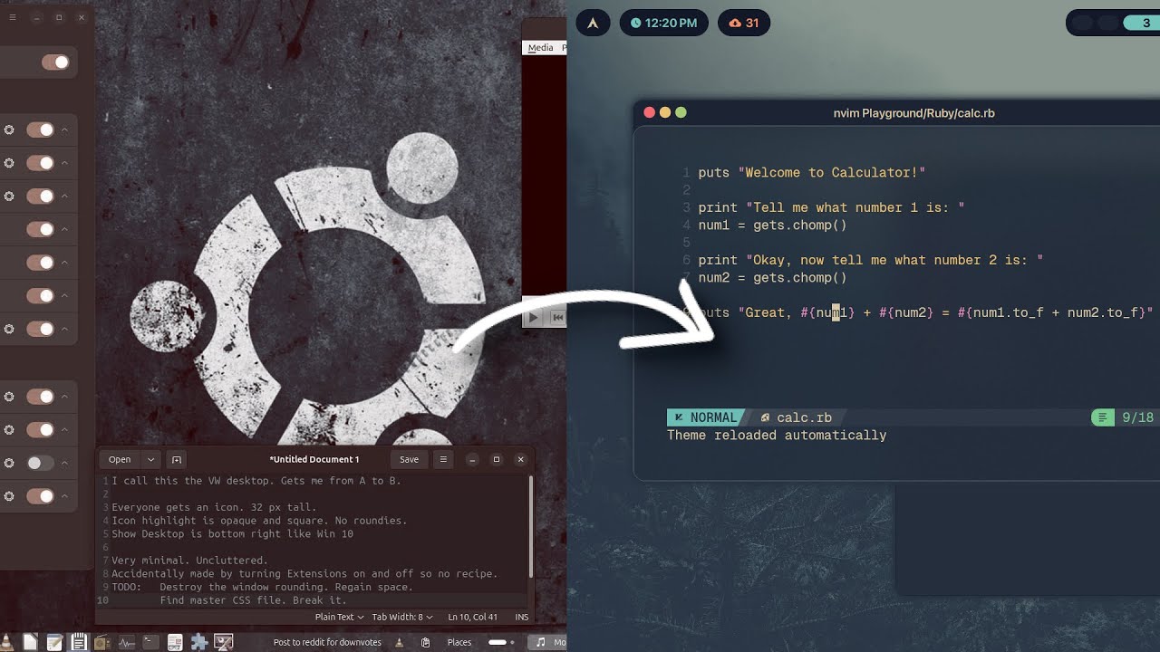Image resolution: width=1160 pixels, height=652 pixels.
Task: Open the Plain Text language dropdown
Action: (339, 617)
